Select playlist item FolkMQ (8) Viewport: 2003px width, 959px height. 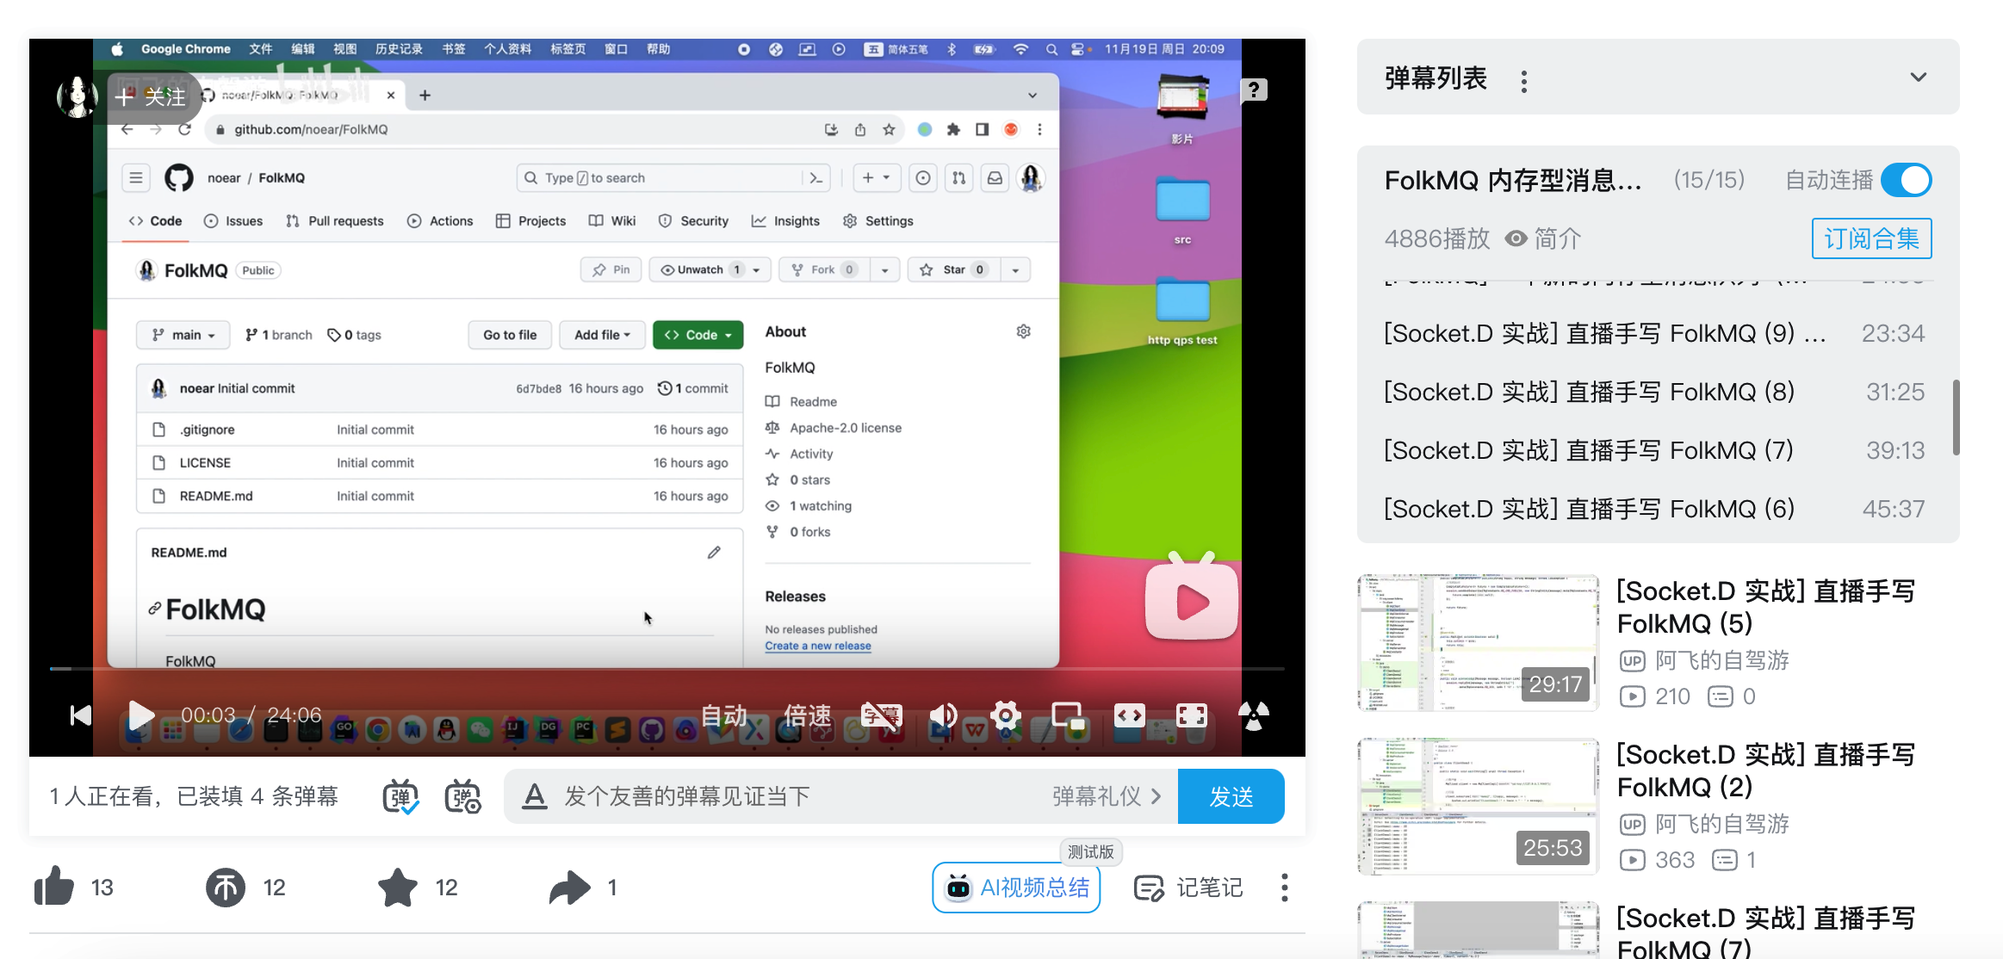pyautogui.click(x=1654, y=392)
